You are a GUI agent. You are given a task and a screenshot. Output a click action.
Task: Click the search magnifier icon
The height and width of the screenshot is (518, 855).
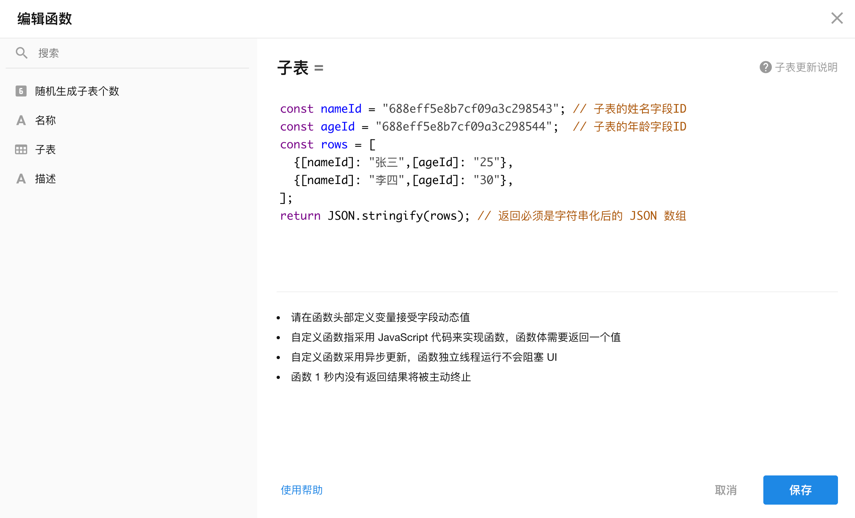coord(21,53)
